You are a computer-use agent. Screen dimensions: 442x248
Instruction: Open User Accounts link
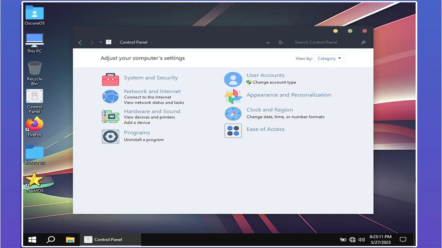coord(266,75)
